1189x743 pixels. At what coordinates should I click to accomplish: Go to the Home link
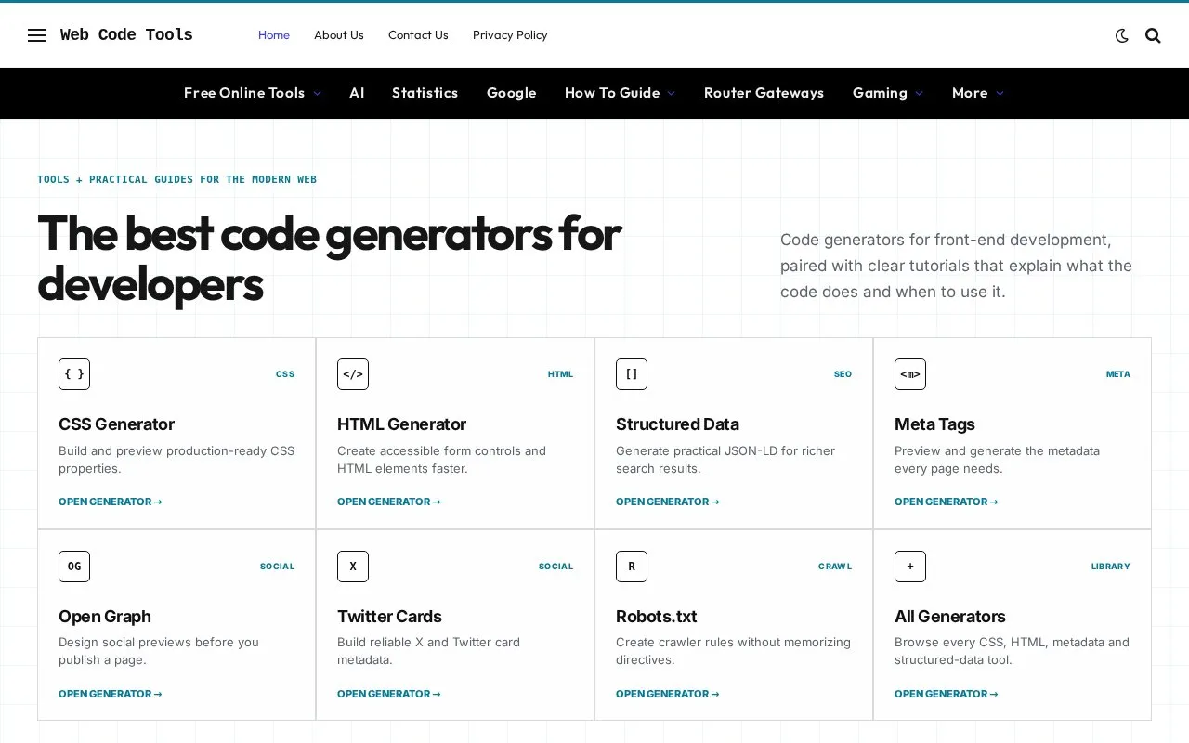pyautogui.click(x=274, y=35)
